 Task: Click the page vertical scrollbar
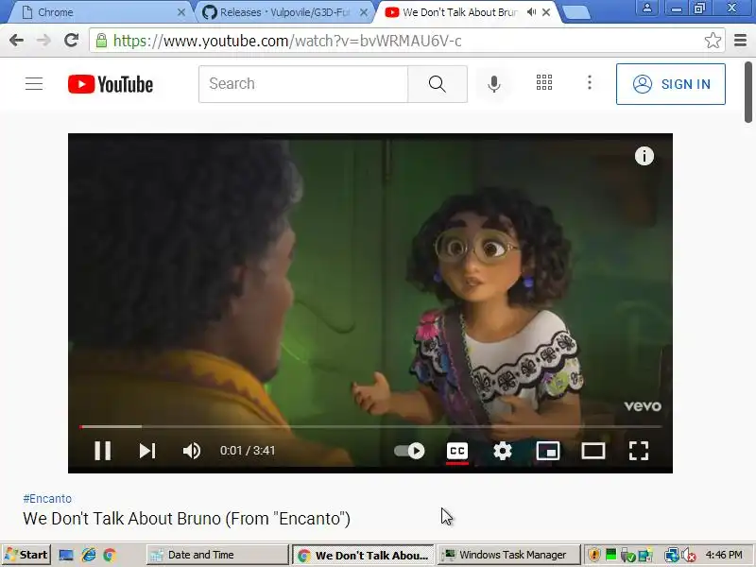(x=747, y=92)
